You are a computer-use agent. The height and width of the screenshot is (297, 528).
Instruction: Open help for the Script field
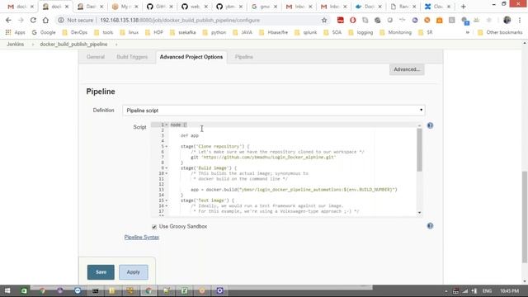click(430, 125)
